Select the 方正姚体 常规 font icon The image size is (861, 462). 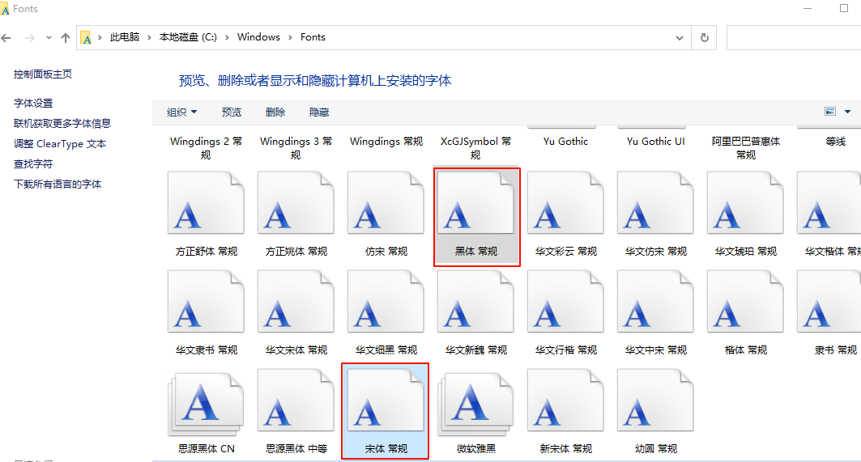[296, 203]
